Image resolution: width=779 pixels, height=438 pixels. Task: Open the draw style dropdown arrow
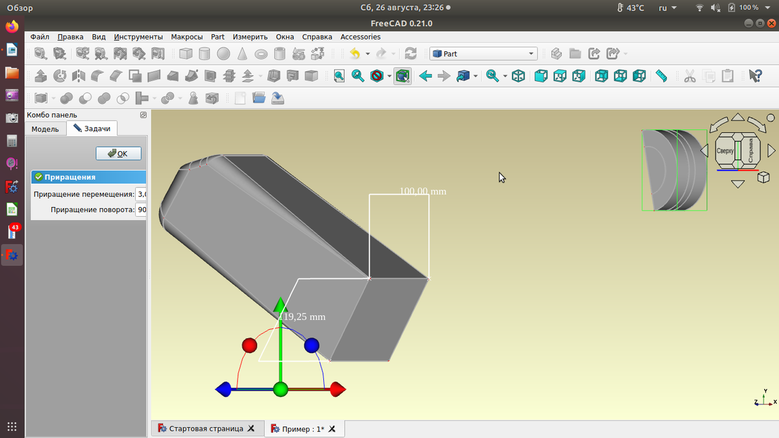(389, 76)
